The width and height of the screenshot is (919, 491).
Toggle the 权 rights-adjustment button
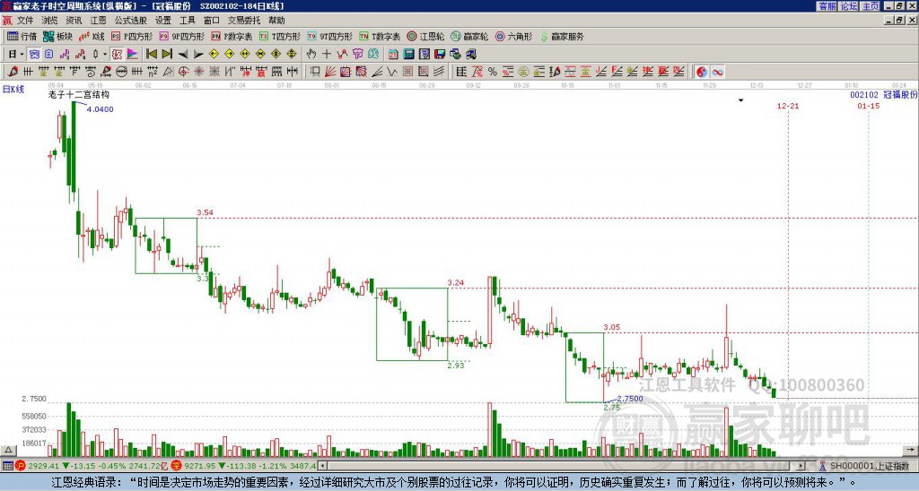pyautogui.click(x=117, y=55)
